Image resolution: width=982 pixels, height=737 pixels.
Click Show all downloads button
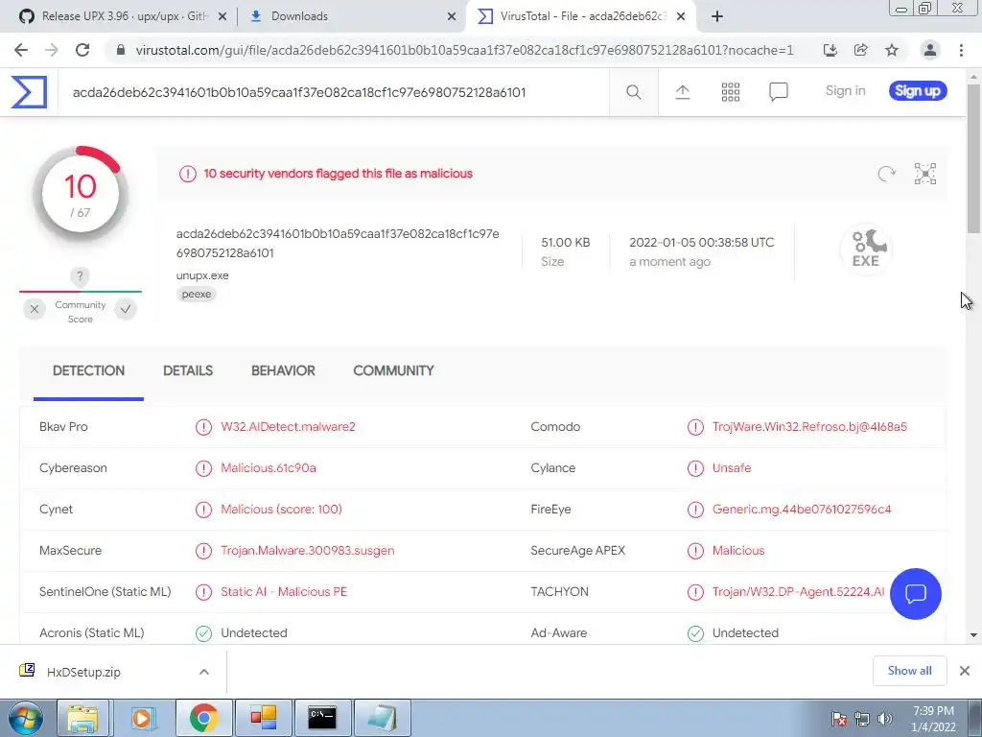909,671
